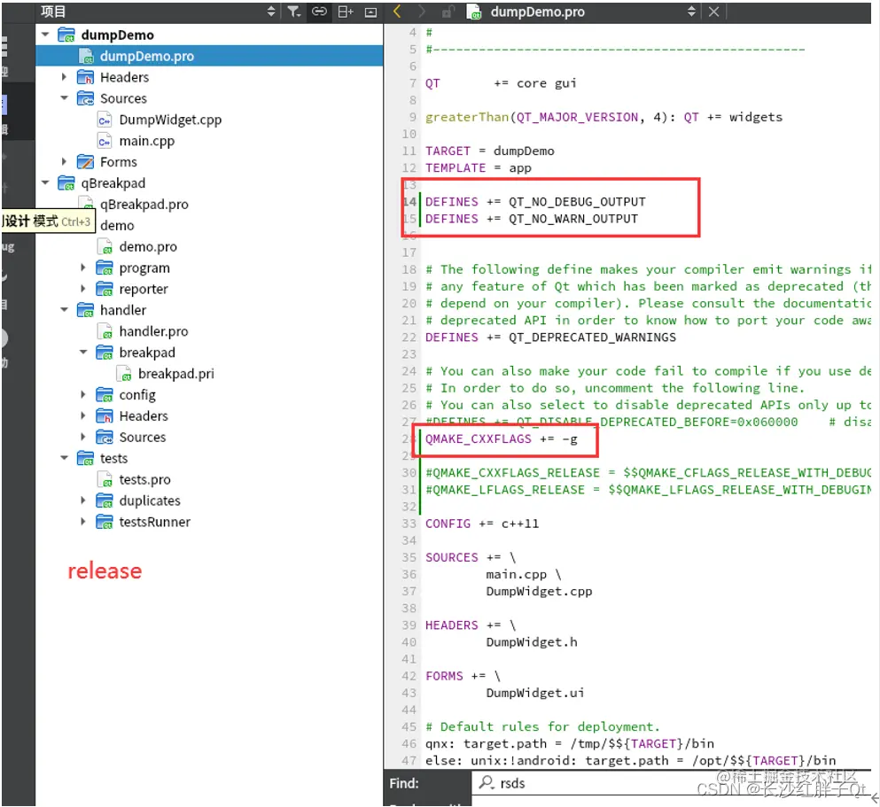Screen dimensions: 880x807
Task: Click the CONFIG += c++11 line
Action: click(481, 524)
